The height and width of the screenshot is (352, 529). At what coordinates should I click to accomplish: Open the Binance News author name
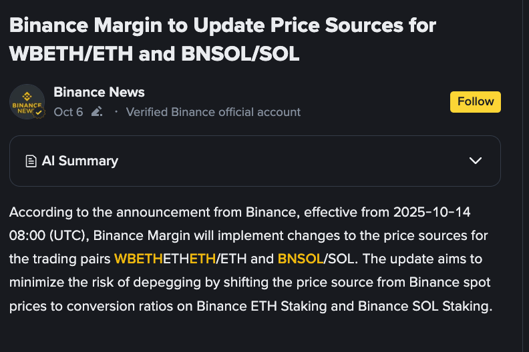[x=99, y=92]
